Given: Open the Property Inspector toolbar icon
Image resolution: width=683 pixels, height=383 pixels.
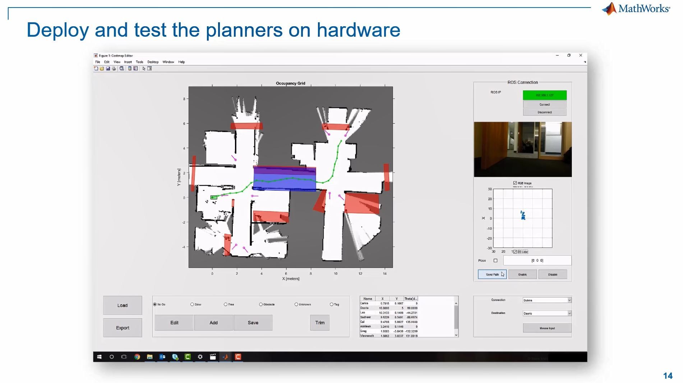Looking at the screenshot, I should tap(149, 69).
